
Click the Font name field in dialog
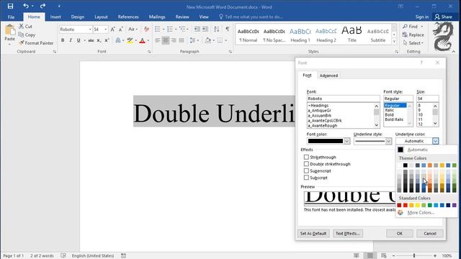[343, 99]
